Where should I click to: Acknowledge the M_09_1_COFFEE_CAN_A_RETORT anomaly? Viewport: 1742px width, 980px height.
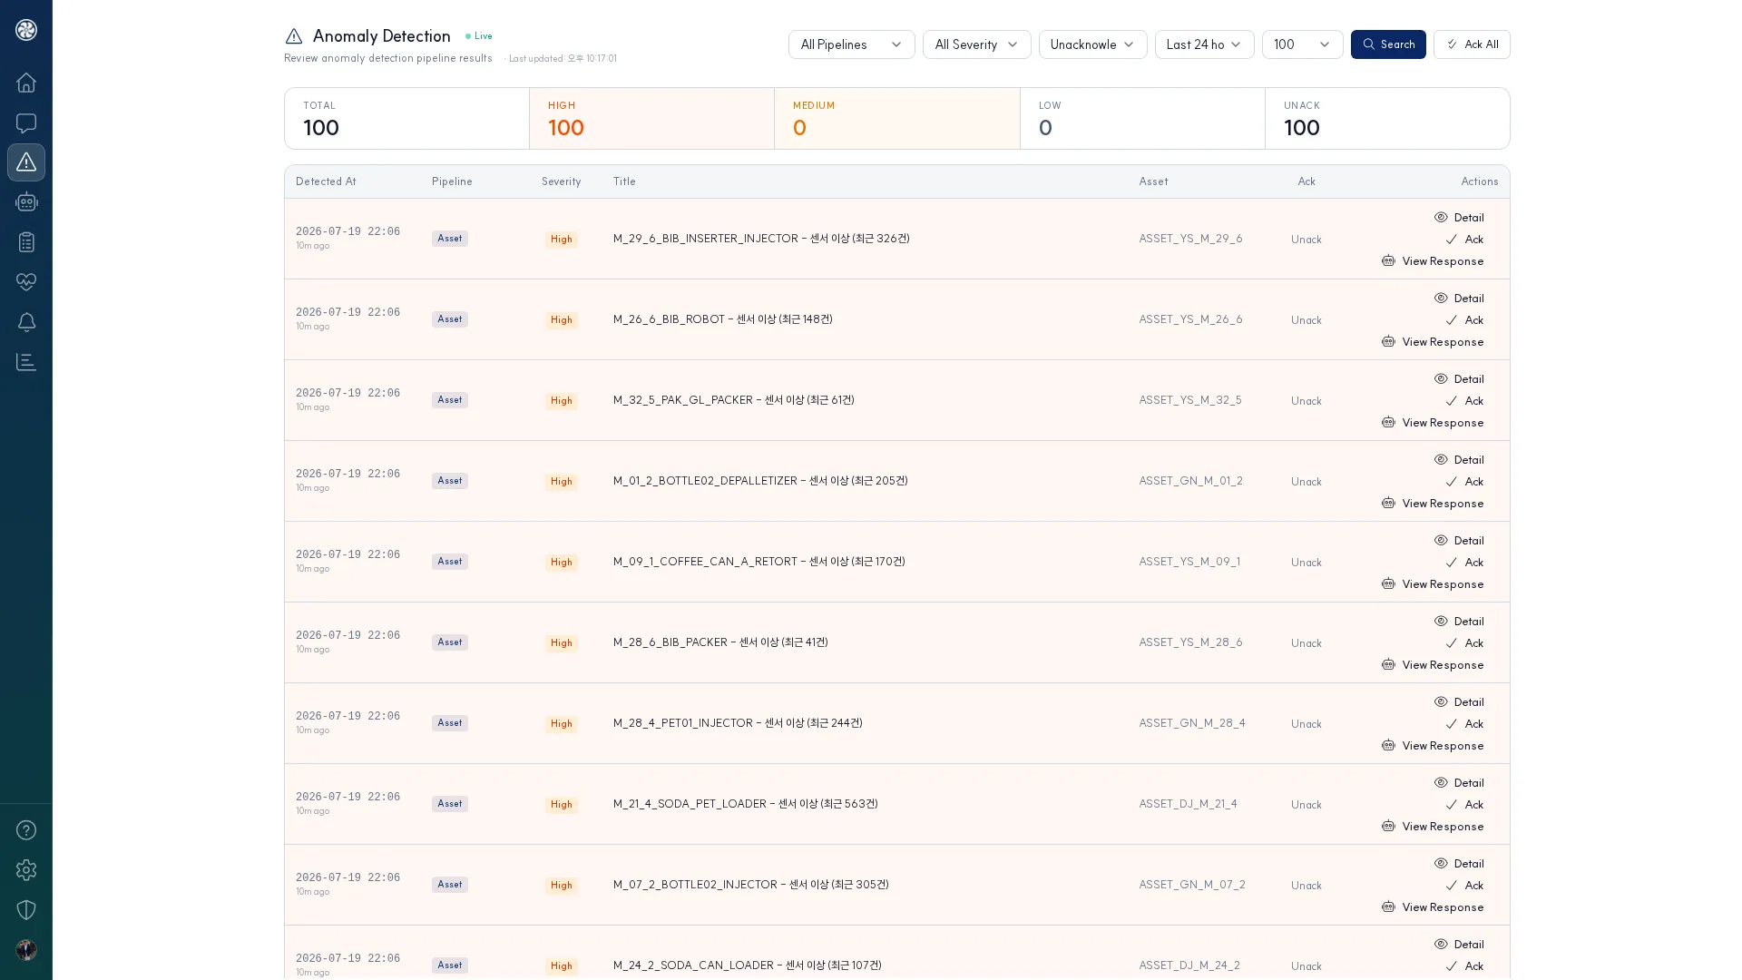tap(1464, 563)
